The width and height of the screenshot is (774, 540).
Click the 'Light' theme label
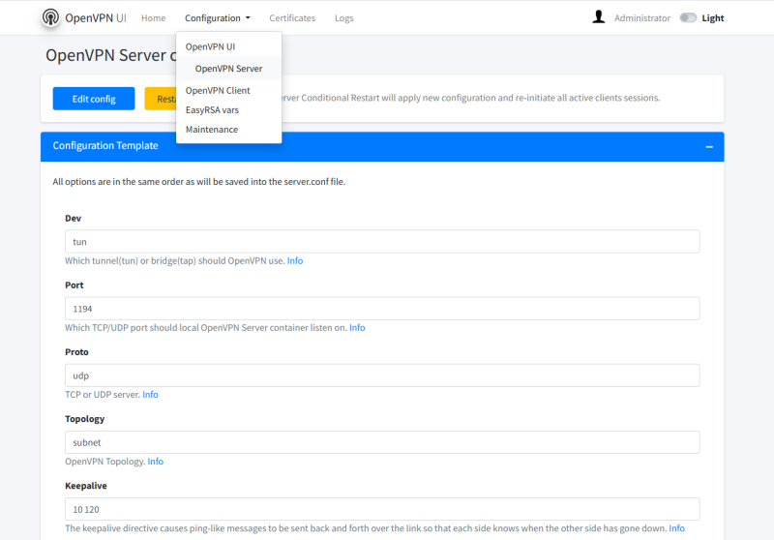point(712,17)
